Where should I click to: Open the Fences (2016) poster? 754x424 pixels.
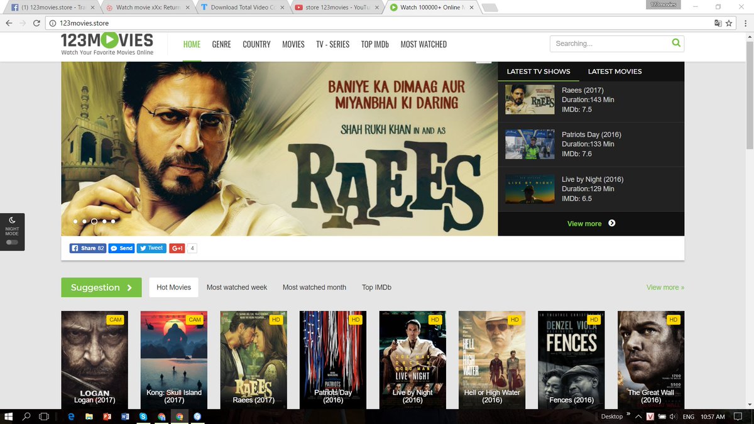pos(572,359)
